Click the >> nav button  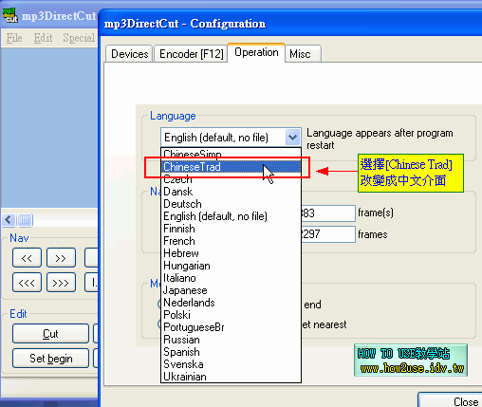coord(61,258)
